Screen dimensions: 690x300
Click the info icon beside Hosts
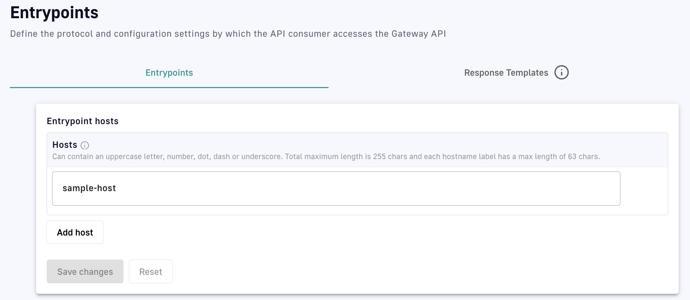(x=85, y=146)
